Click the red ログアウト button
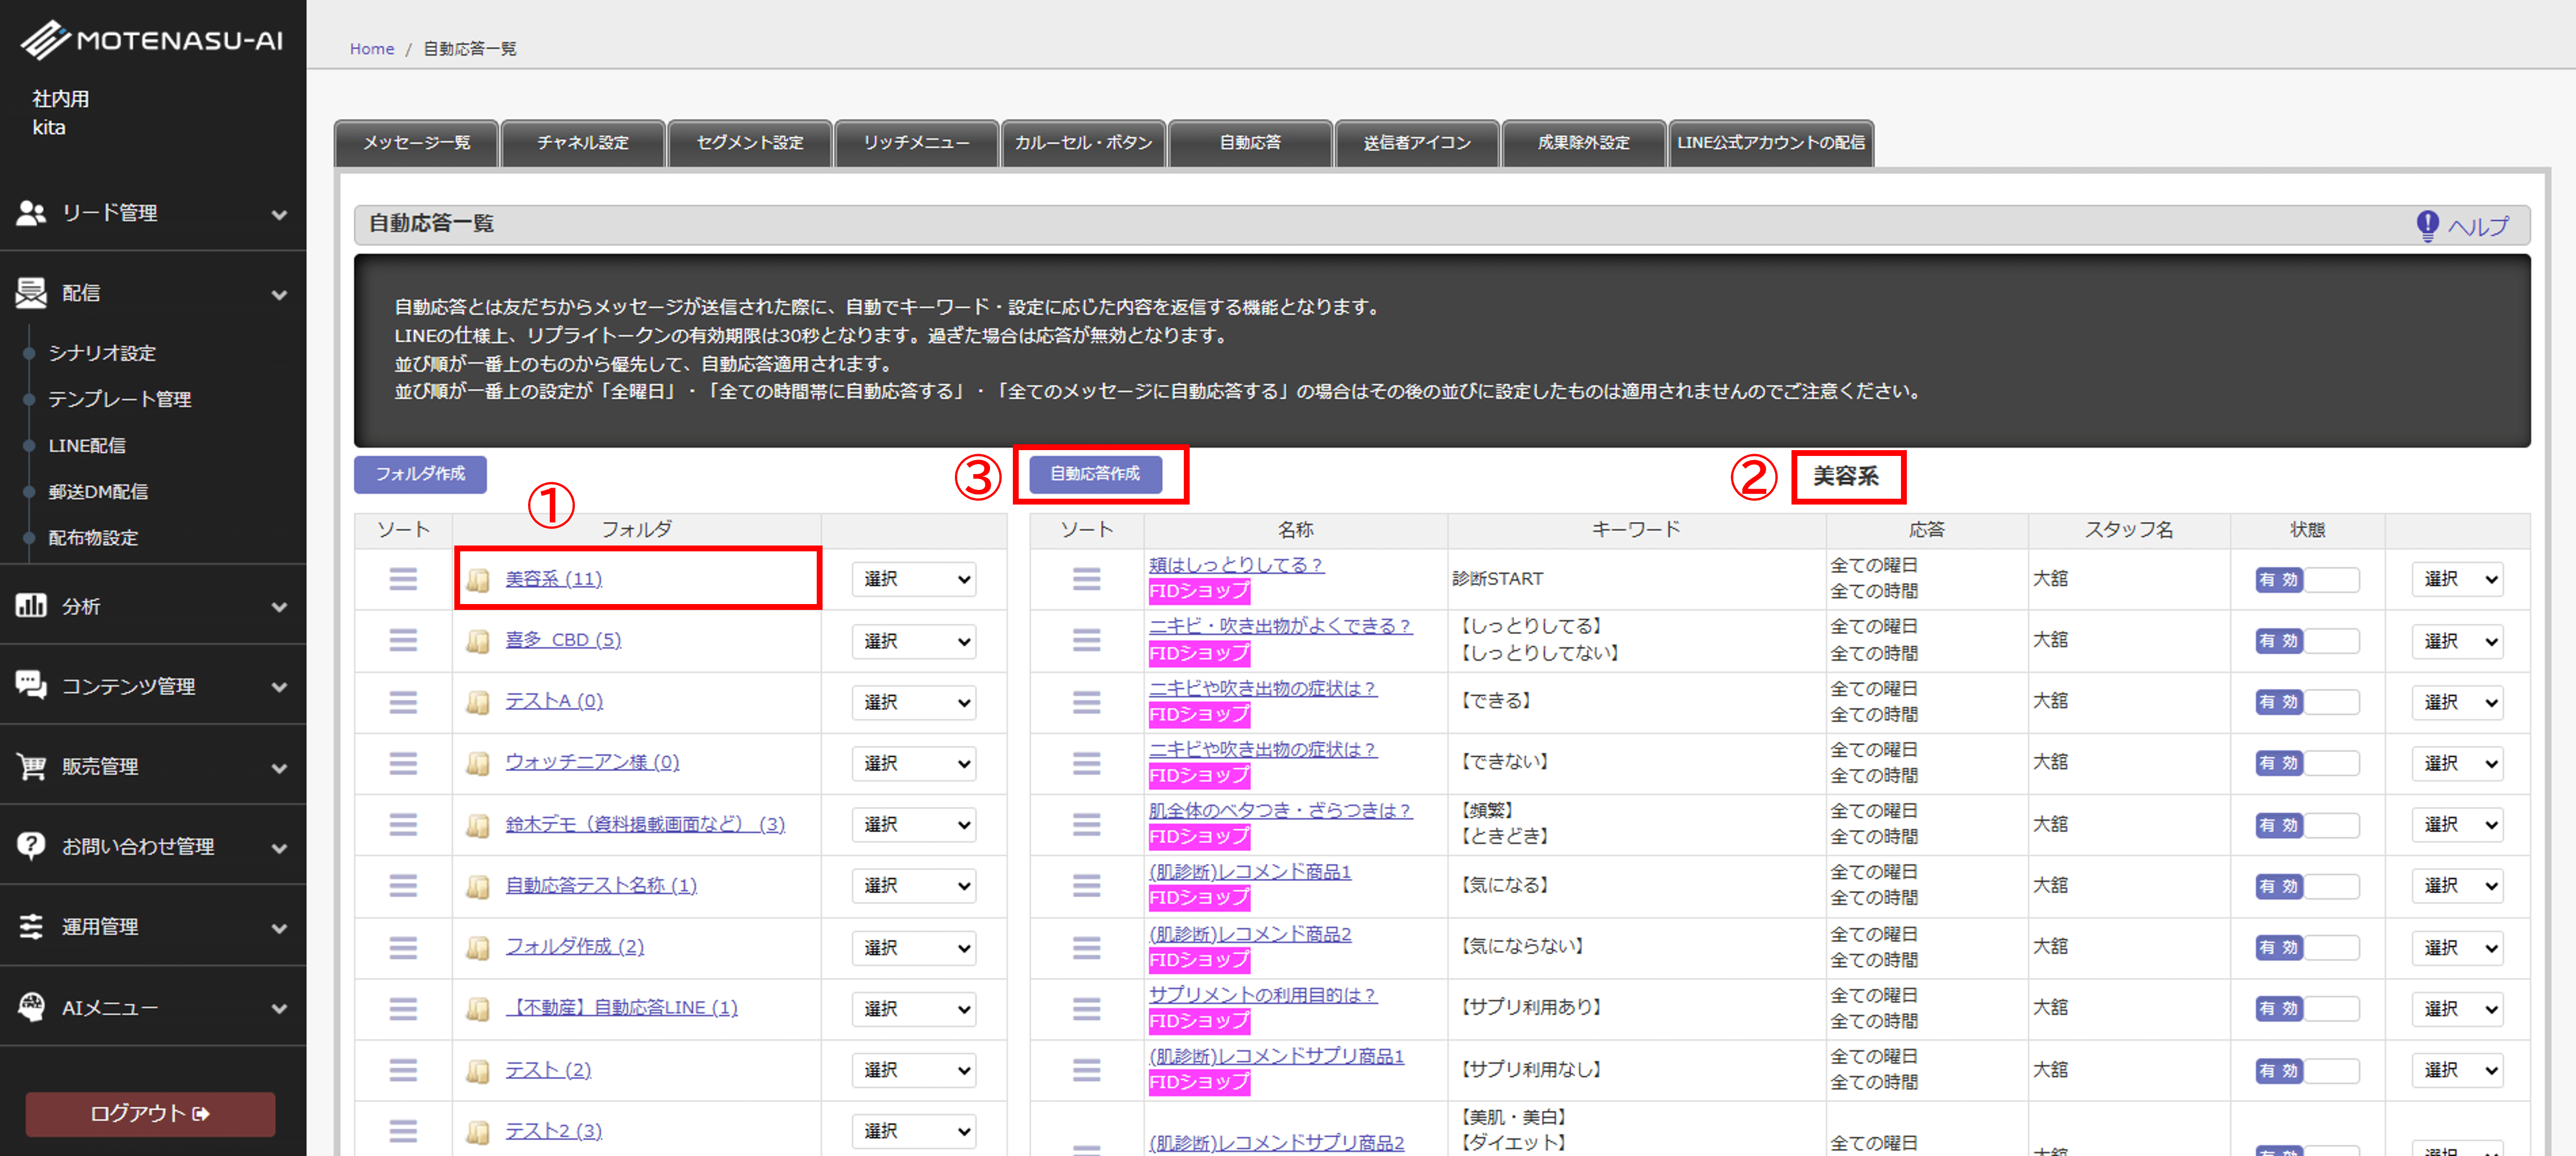The image size is (2576, 1156). pos(150,1113)
